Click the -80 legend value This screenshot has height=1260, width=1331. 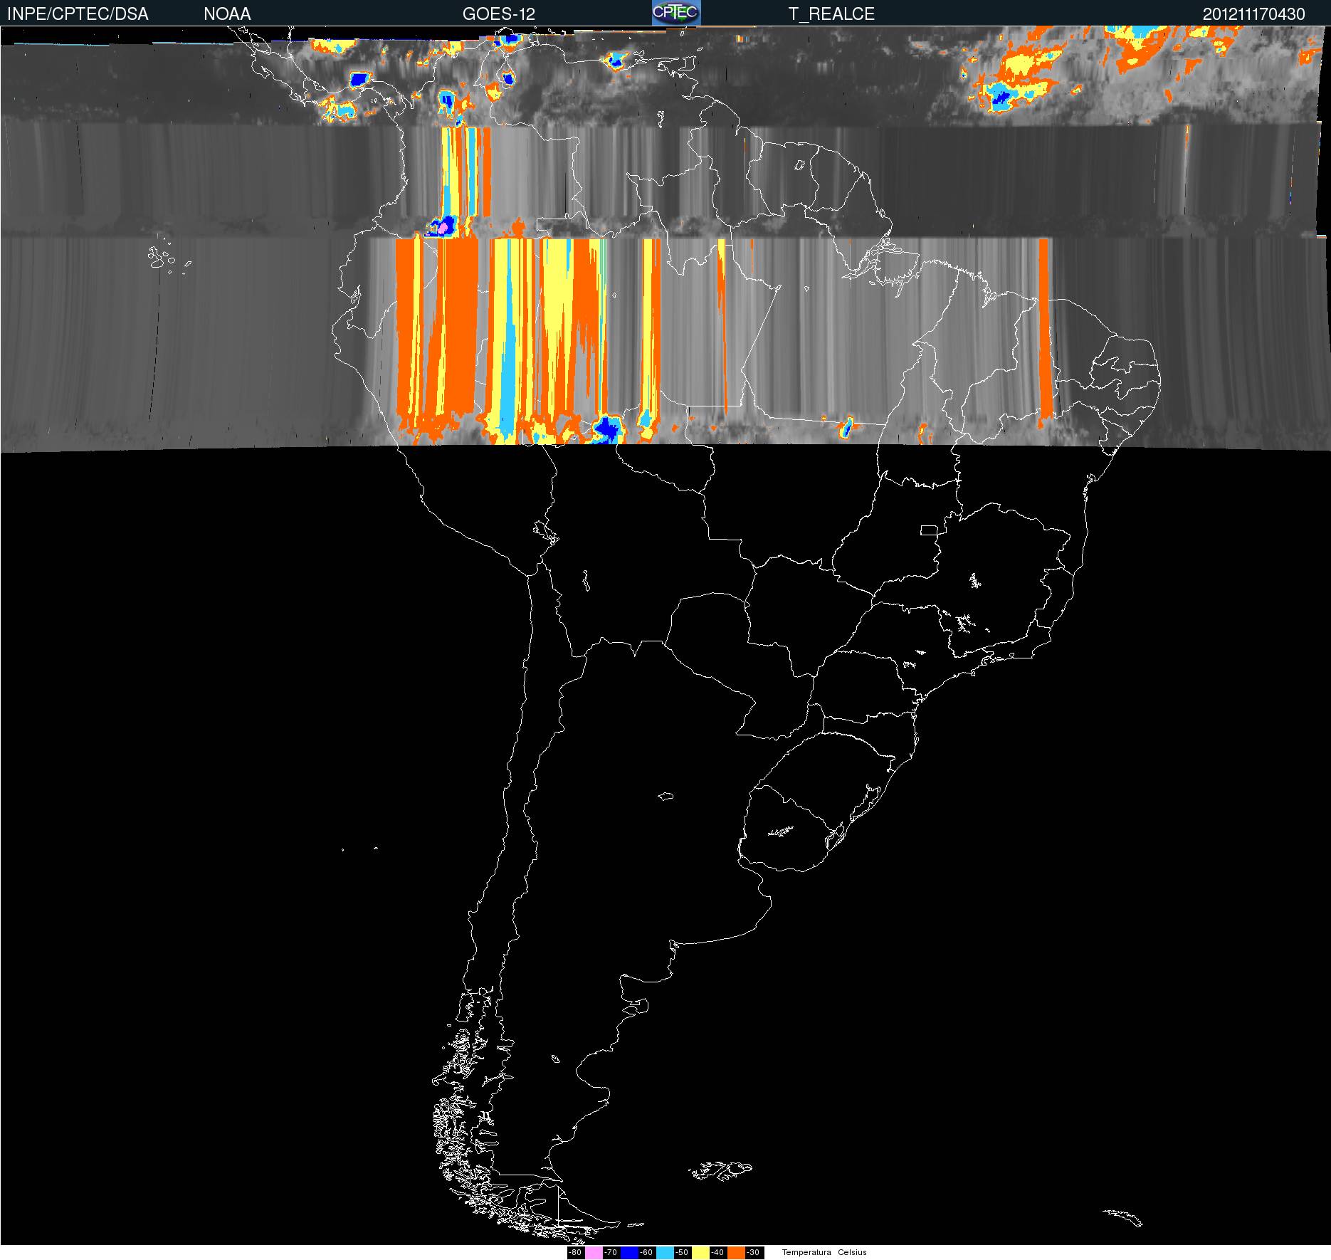tap(575, 1252)
